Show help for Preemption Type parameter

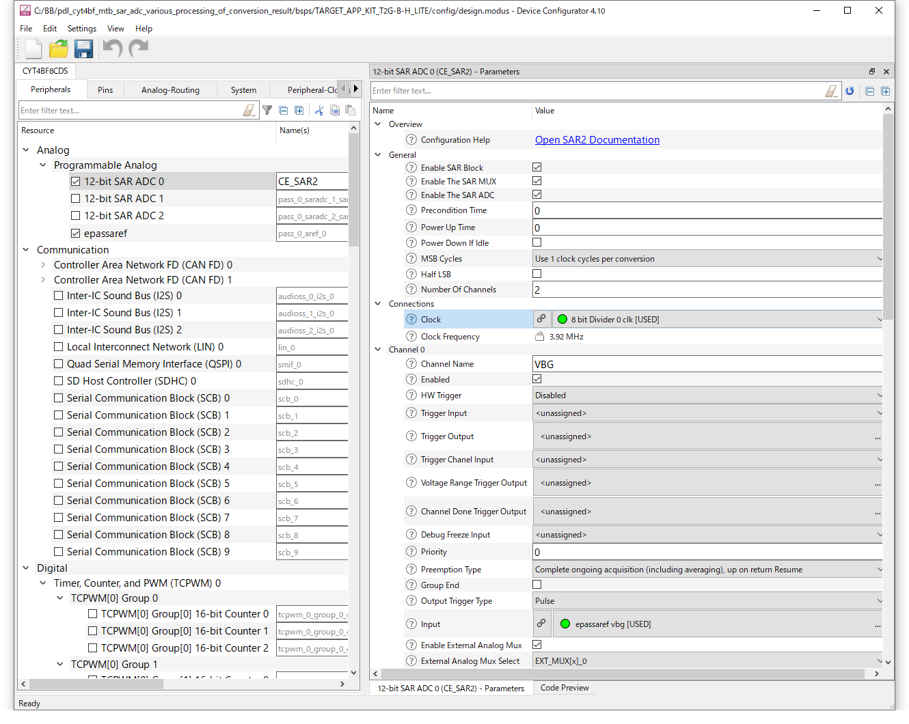click(x=411, y=569)
